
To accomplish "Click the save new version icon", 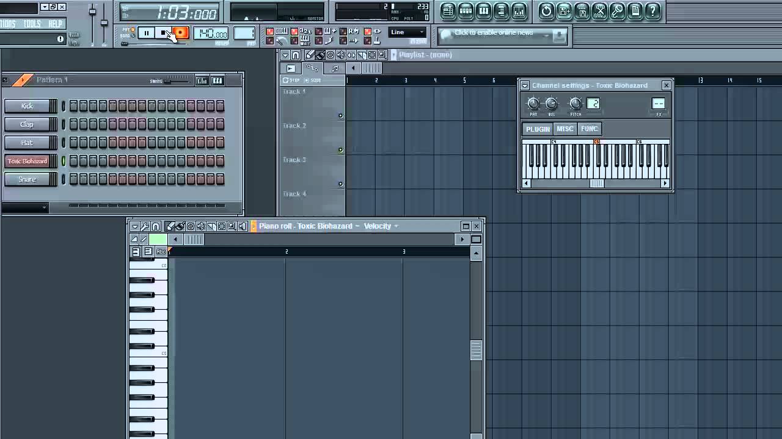I will 564,10.
